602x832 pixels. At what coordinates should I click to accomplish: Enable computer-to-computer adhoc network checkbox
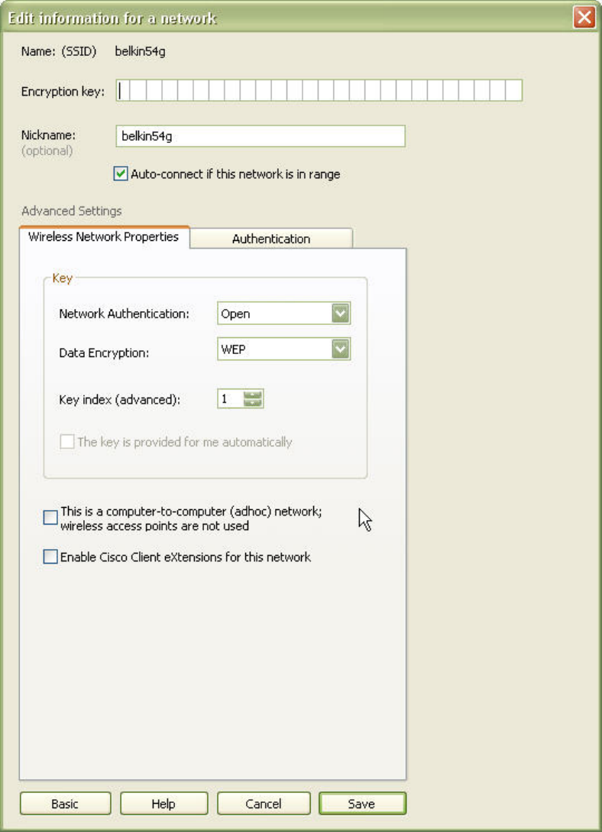coord(50,518)
